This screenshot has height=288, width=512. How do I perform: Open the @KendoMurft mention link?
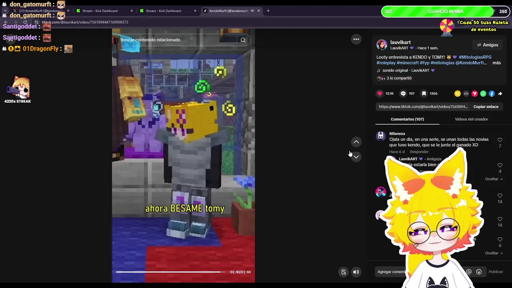(471, 63)
